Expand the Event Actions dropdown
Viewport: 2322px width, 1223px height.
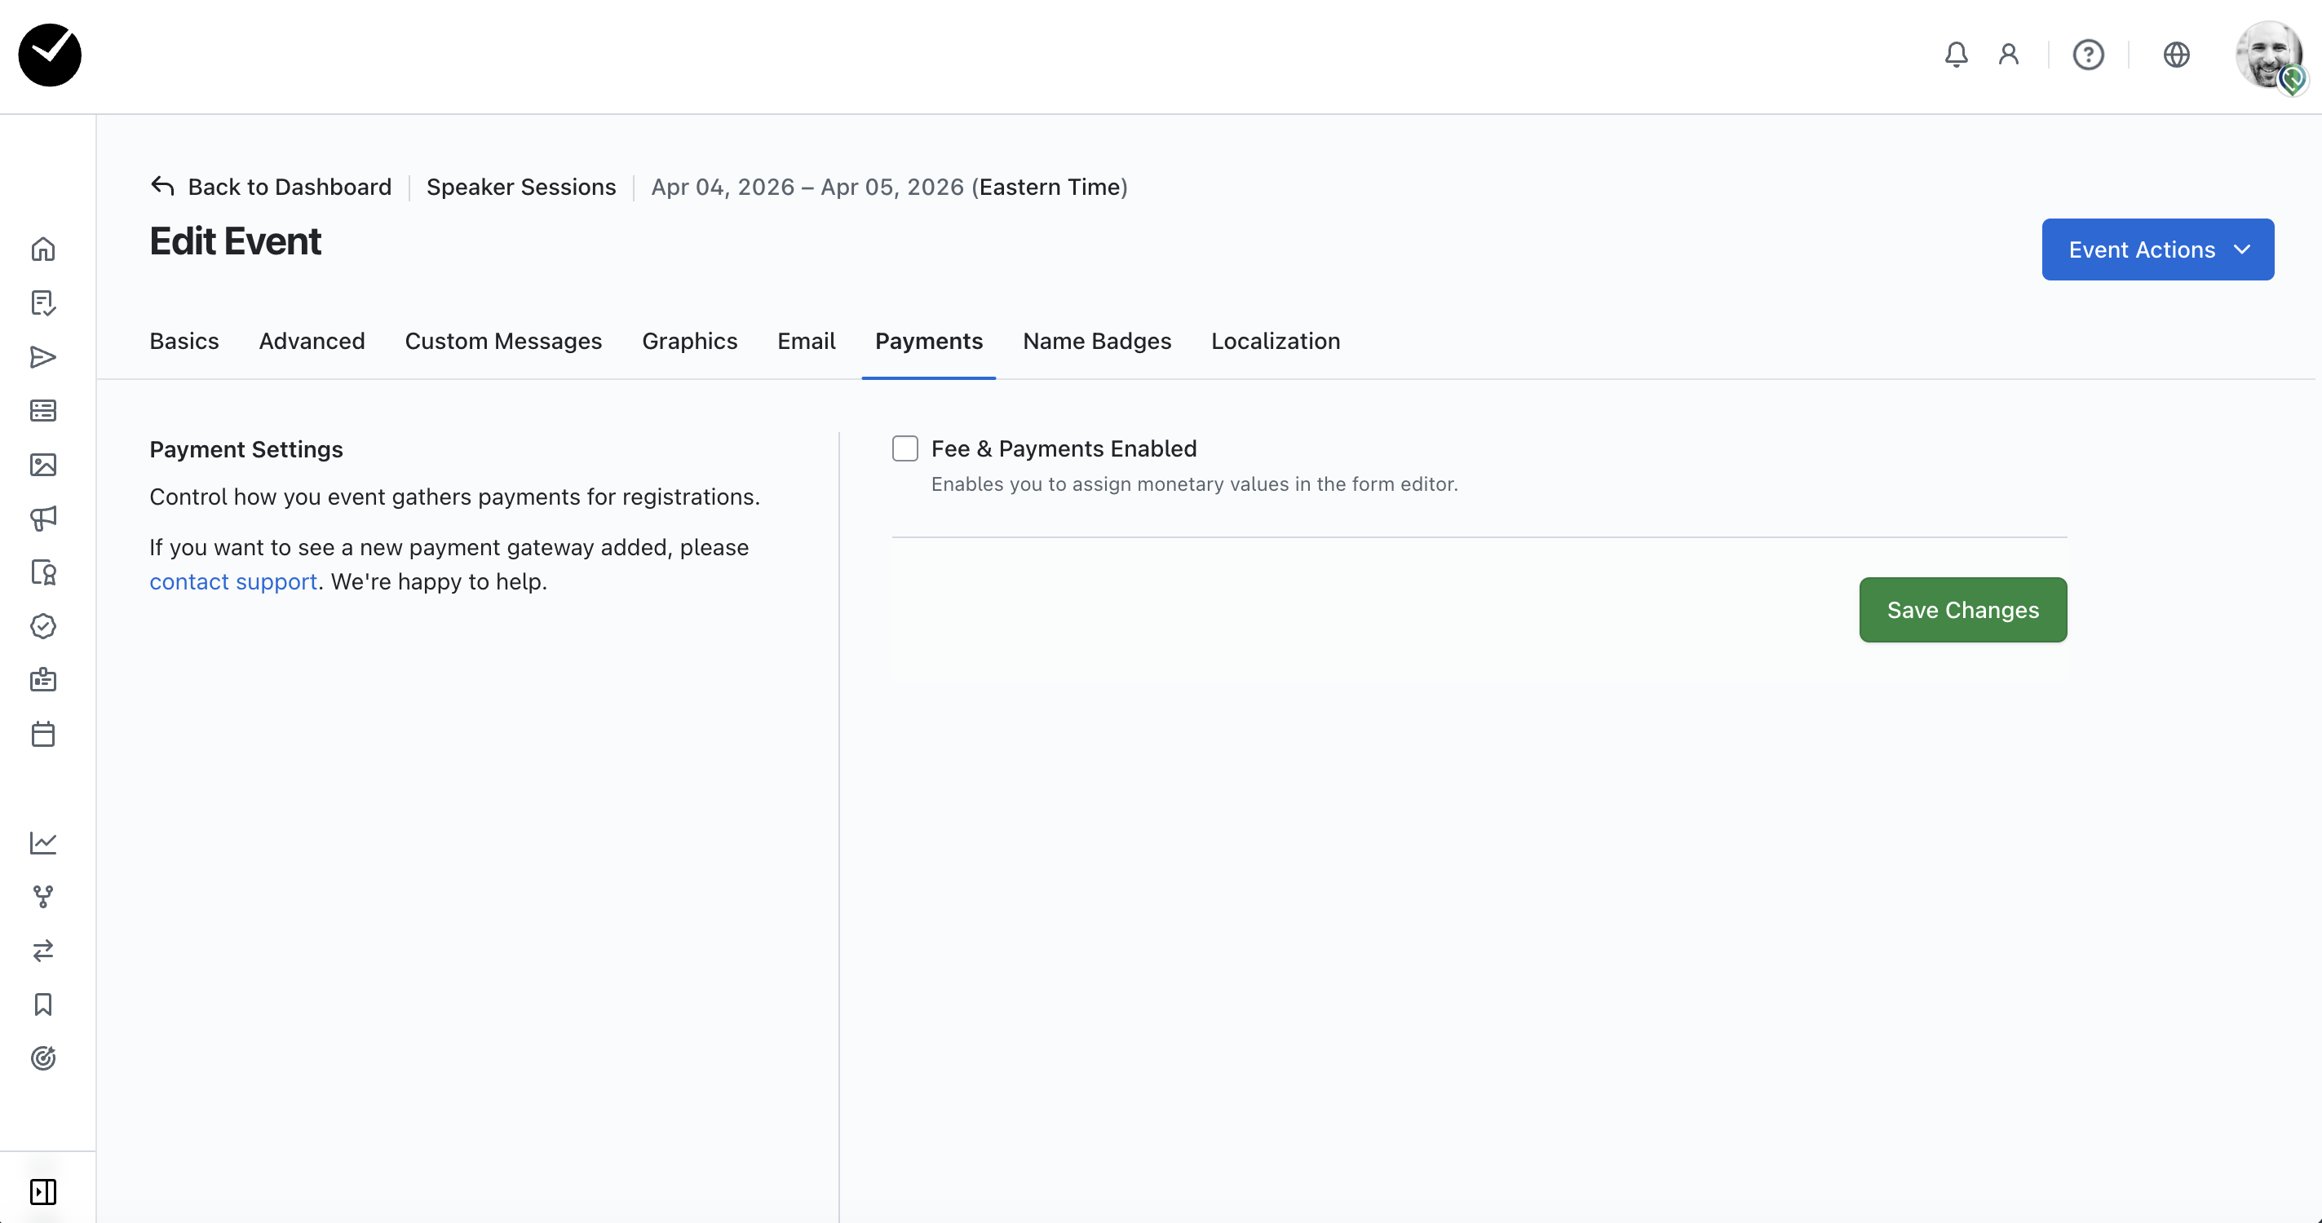click(x=2157, y=249)
